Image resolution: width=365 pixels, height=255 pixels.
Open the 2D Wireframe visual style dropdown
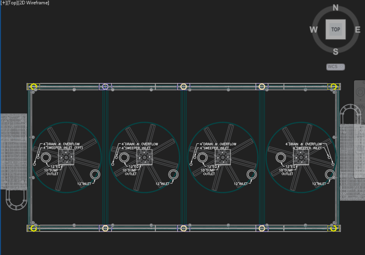[33, 2]
